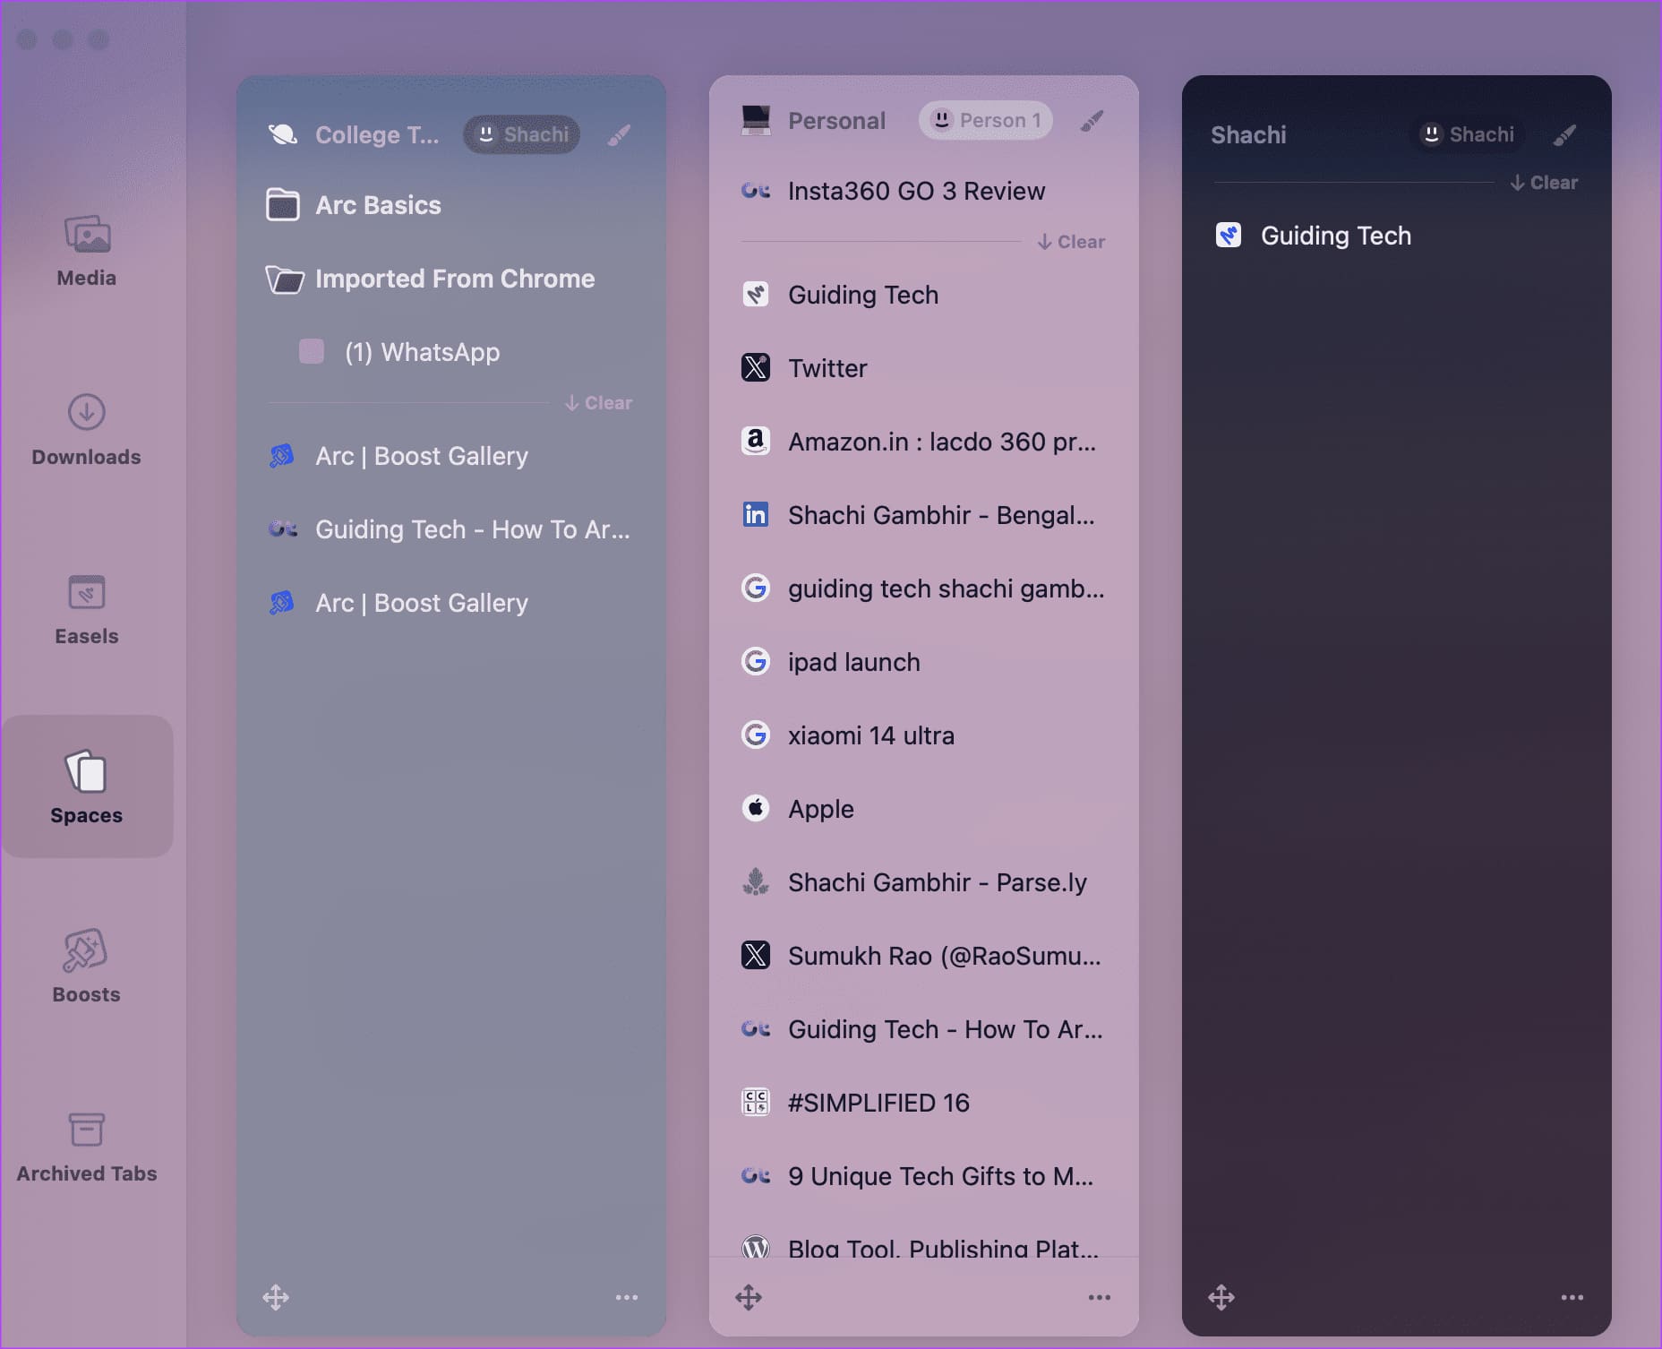The height and width of the screenshot is (1349, 1662).
Task: Click Google icon beside ipad launch
Action: (756, 661)
